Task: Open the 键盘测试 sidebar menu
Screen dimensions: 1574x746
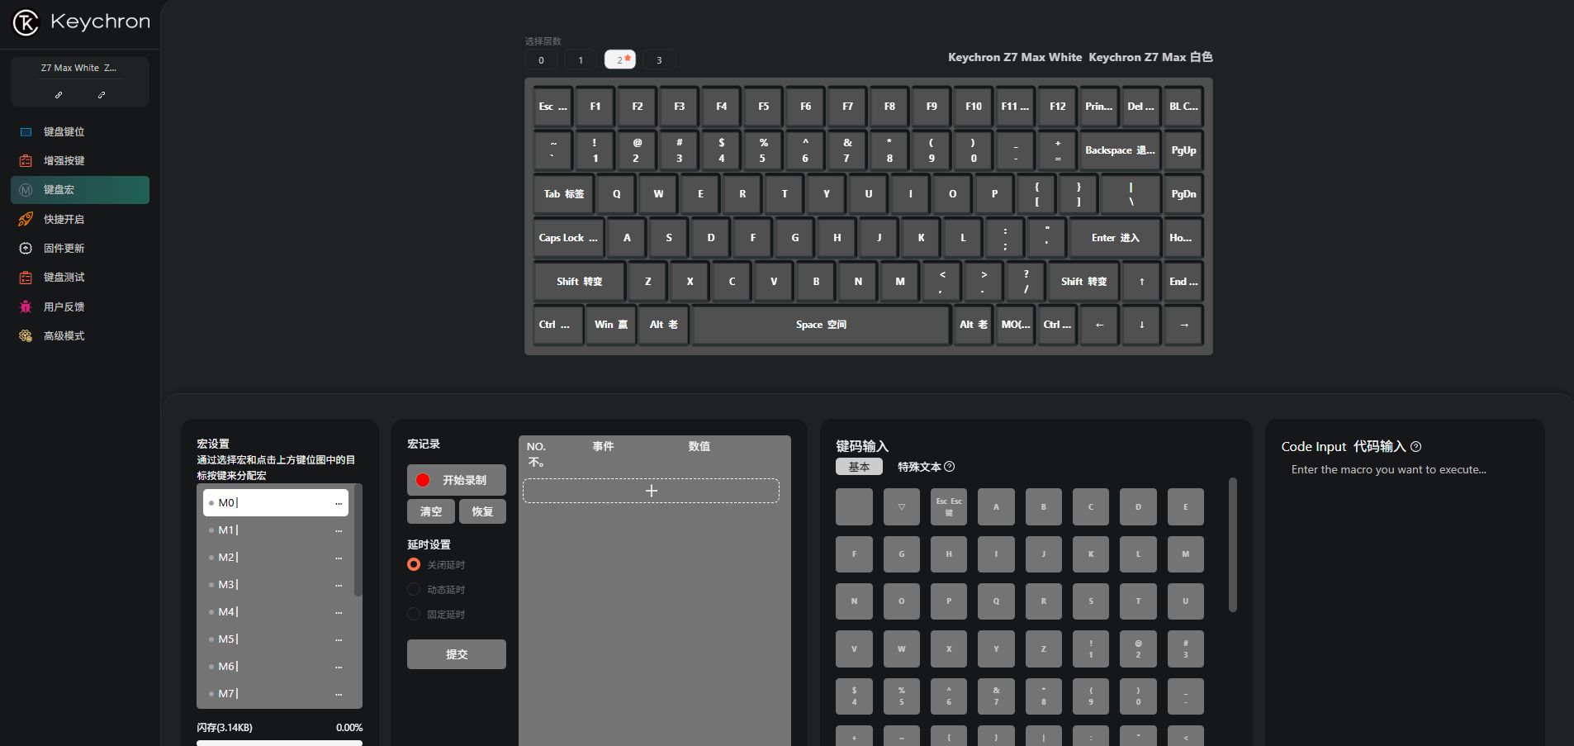Action: pyautogui.click(x=80, y=278)
